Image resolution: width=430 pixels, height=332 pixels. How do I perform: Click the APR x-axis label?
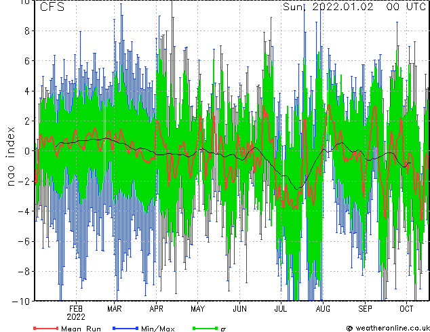[x=156, y=309]
